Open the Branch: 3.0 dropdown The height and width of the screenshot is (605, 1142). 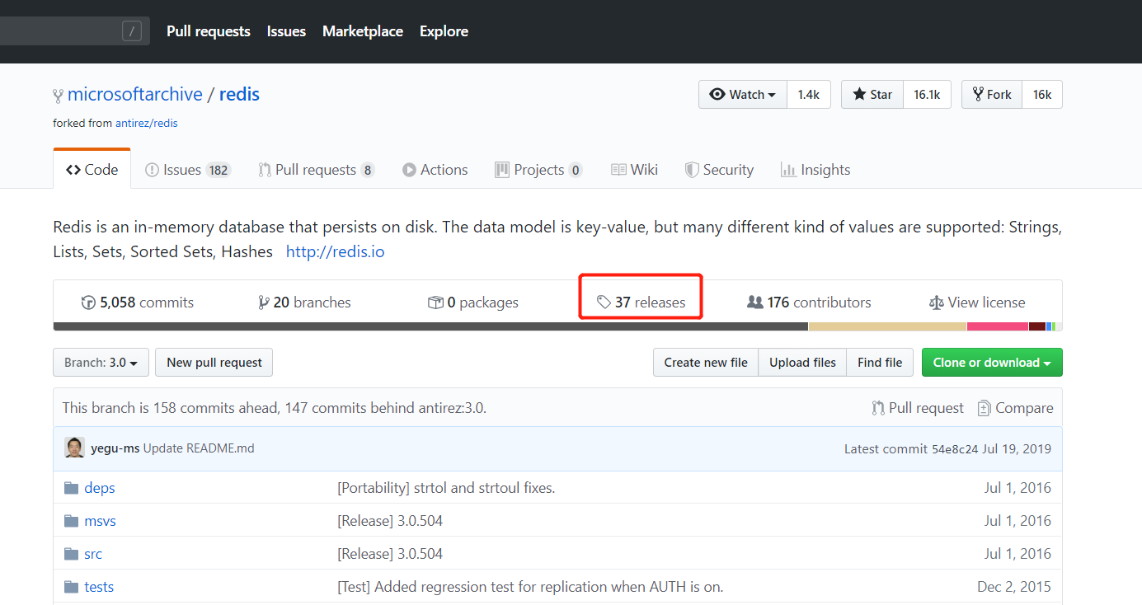101,363
